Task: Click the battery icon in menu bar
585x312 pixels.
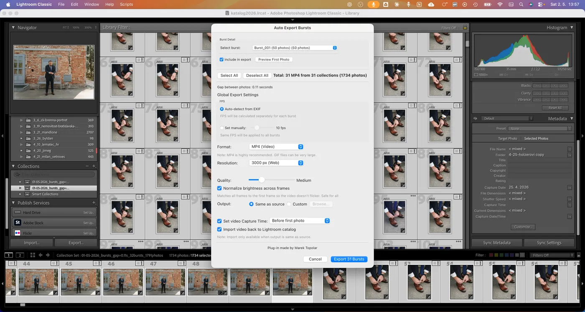Action: [487, 4]
